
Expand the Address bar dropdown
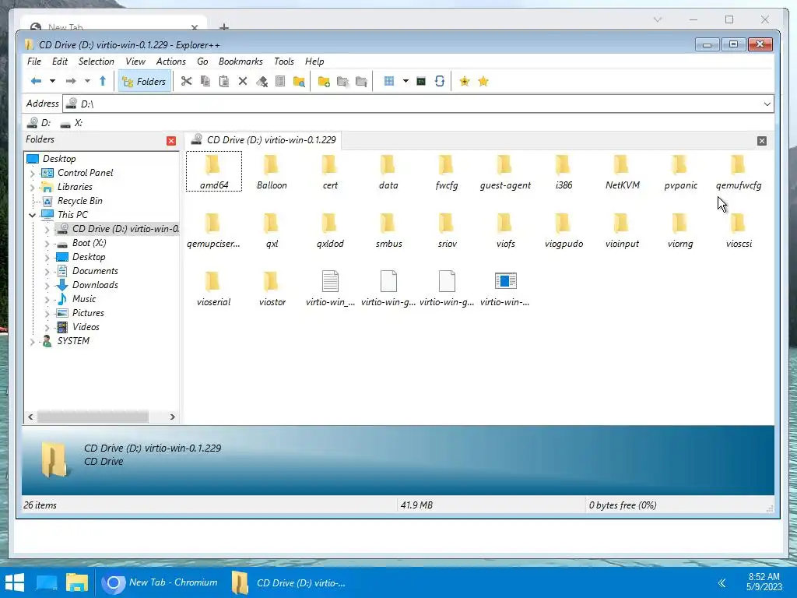click(x=767, y=104)
